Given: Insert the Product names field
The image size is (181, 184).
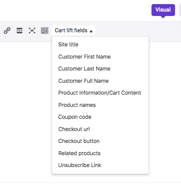Looking at the screenshot, I should (x=100, y=105).
